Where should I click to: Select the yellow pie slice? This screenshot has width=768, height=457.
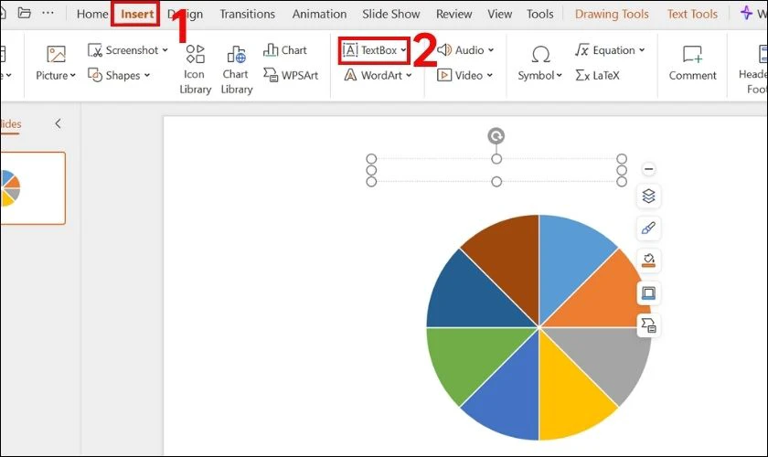[568, 394]
